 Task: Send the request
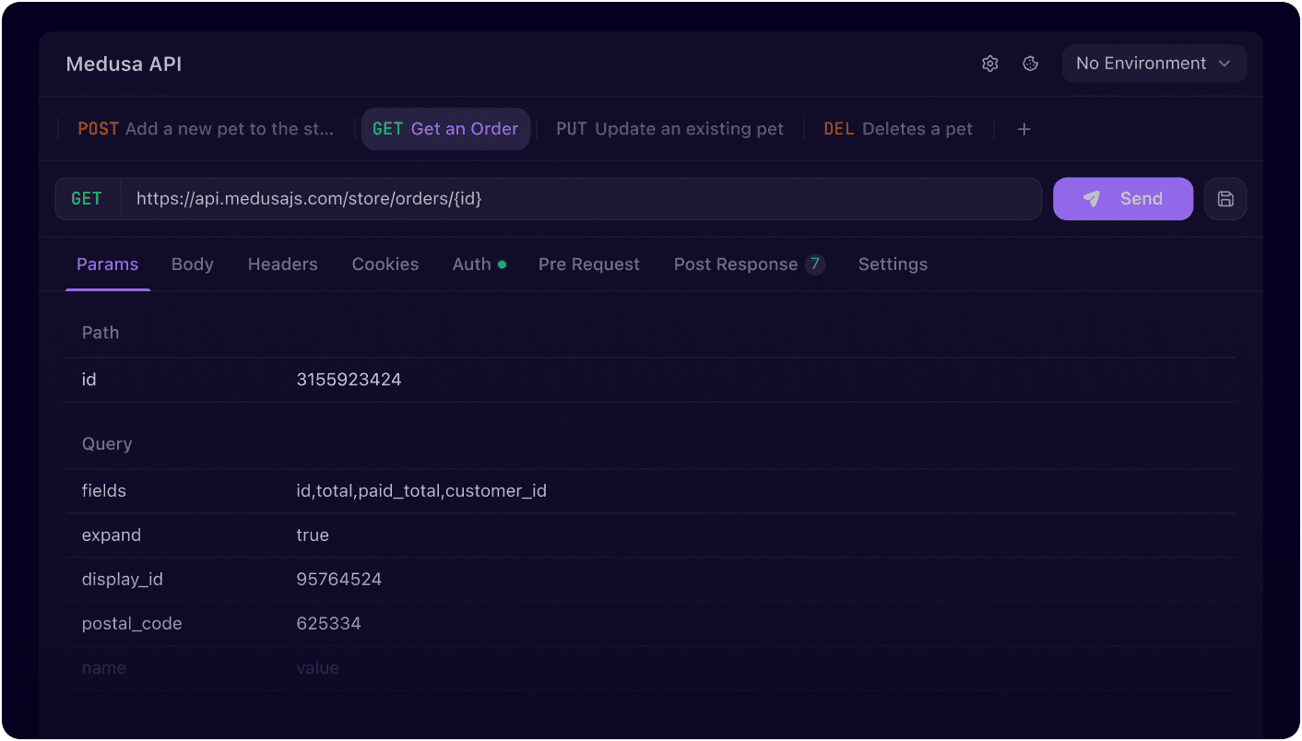click(1123, 199)
